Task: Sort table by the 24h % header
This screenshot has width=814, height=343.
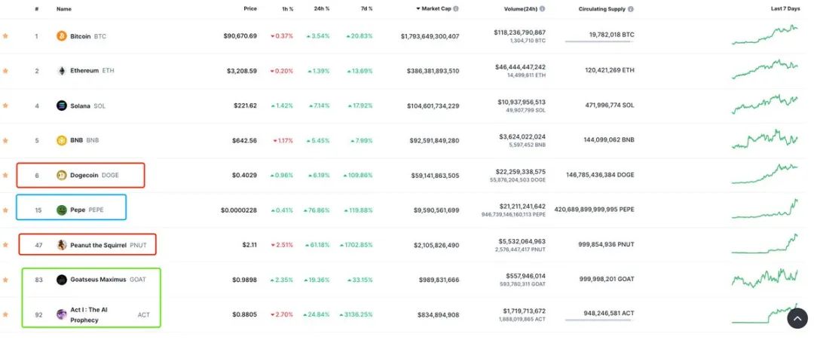Action: pos(322,9)
